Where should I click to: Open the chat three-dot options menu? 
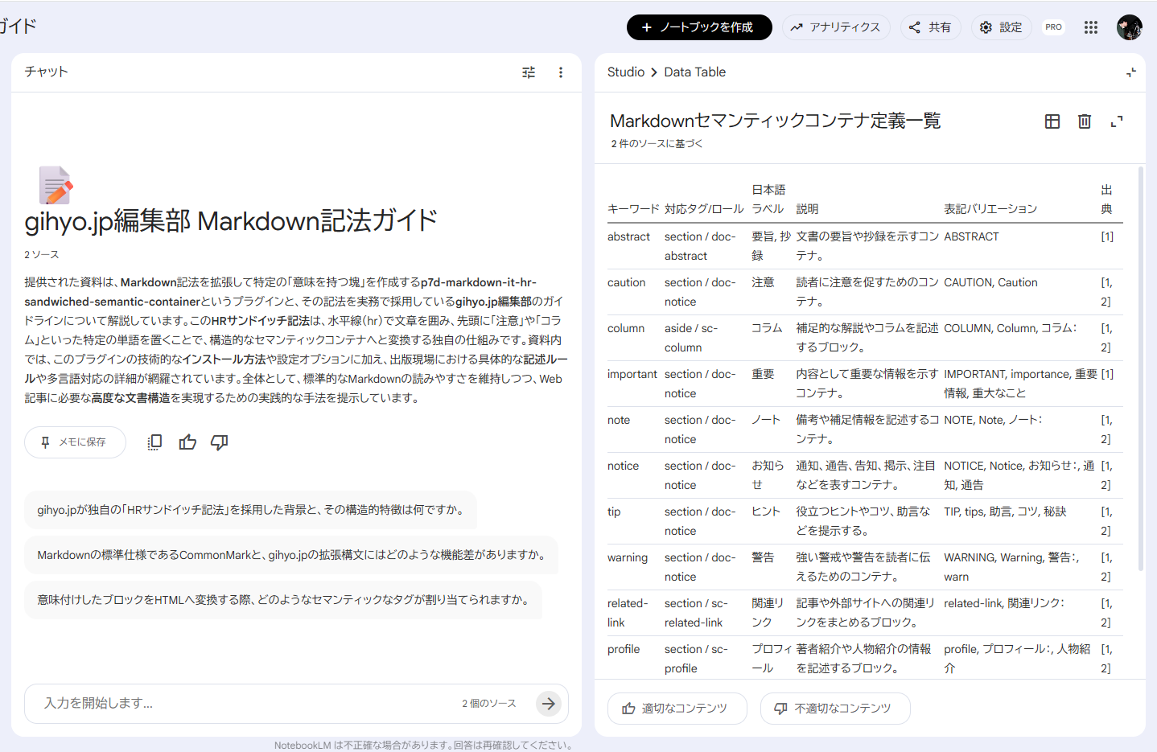tap(561, 72)
